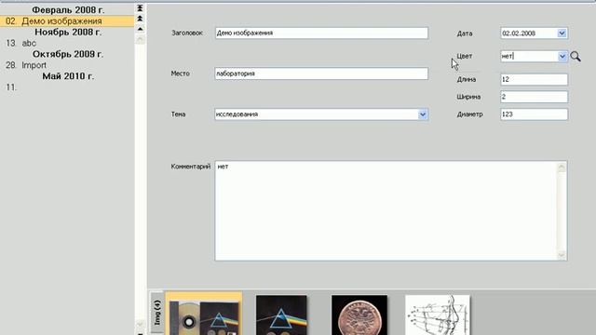
Task: Click the Май 2010 г. group header
Action: tap(68, 76)
